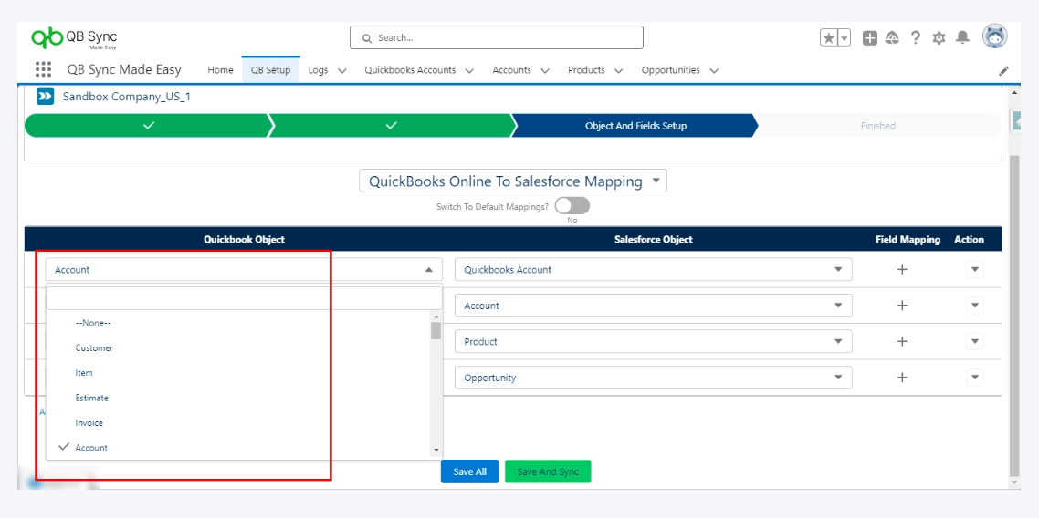Click the second completed progress step
Viewport: 1039px width, 518px height.
click(x=391, y=126)
